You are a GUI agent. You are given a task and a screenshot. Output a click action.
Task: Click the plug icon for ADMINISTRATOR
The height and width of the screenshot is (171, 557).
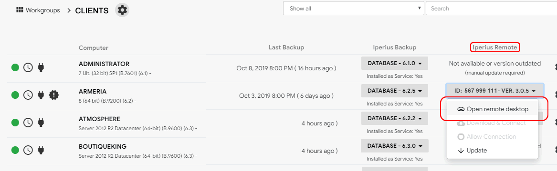[41, 67]
